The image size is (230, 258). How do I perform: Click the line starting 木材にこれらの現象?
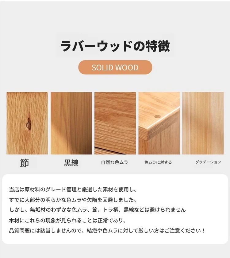click(67, 220)
